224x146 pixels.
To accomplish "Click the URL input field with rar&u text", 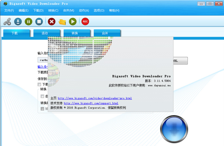I will 43,60.
